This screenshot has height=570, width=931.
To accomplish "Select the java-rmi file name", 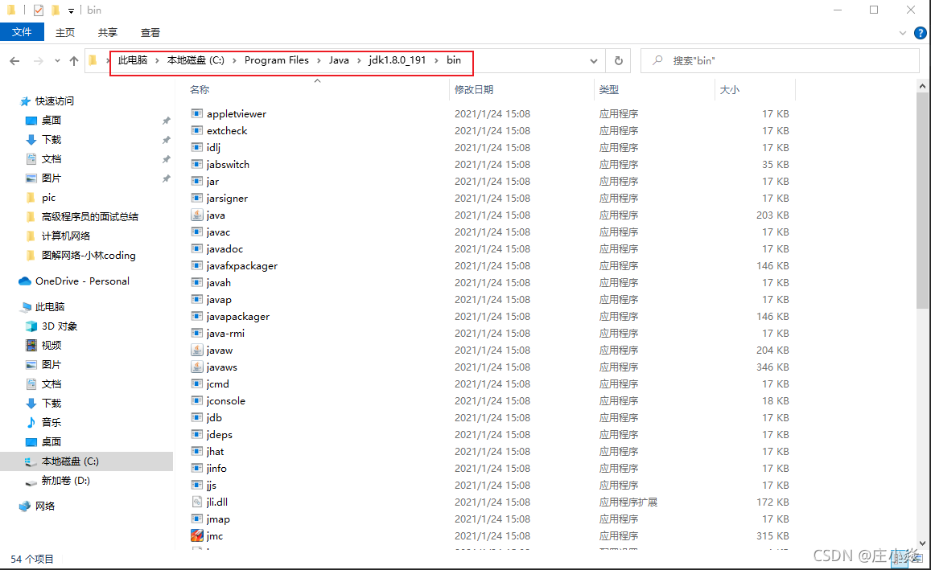I will [225, 334].
